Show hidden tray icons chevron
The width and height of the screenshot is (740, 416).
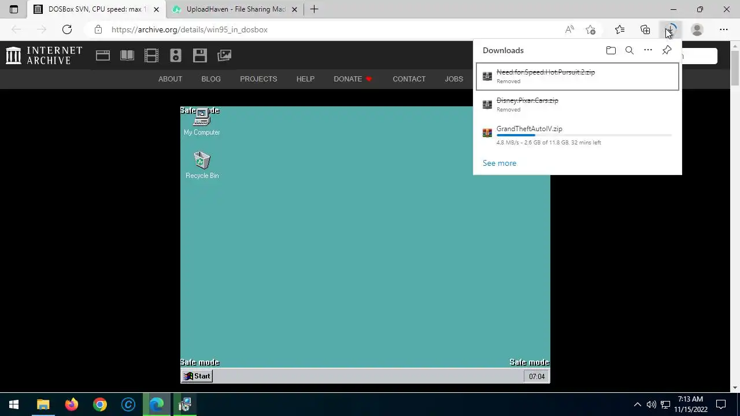(638, 404)
